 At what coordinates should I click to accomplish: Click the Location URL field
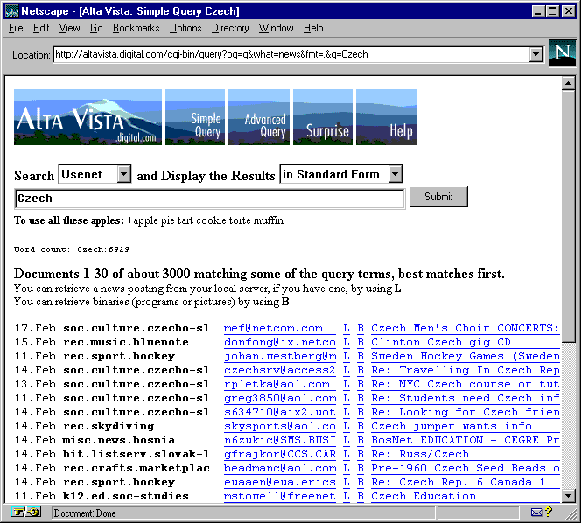[x=291, y=54]
